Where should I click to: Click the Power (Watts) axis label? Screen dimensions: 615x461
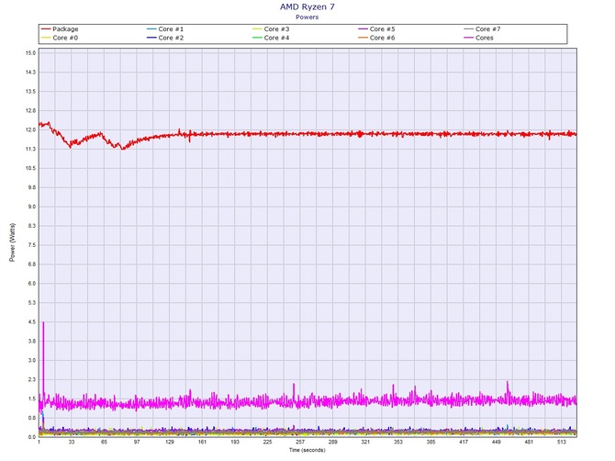click(12, 242)
